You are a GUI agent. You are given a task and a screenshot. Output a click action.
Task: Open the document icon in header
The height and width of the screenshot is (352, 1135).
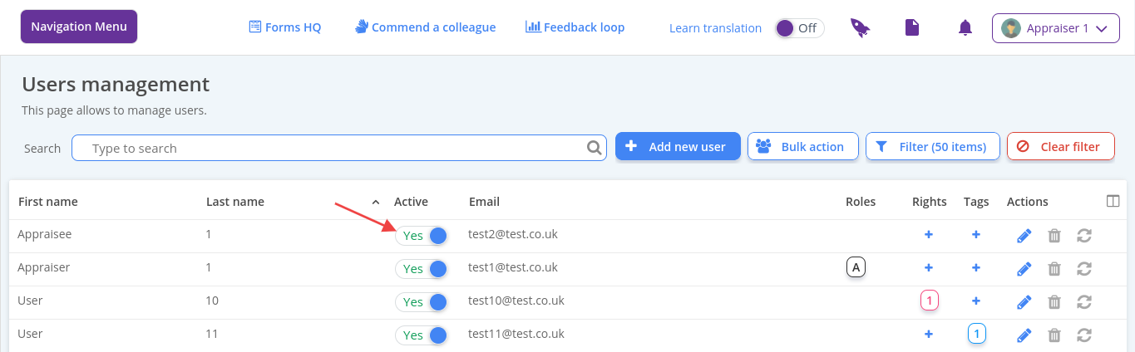coord(912,28)
